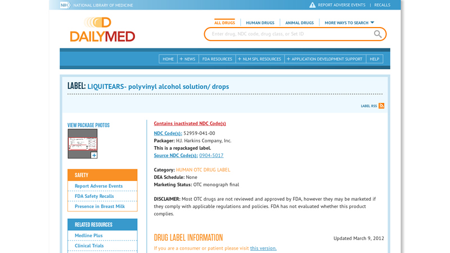450x253 pixels.
Task: Expand the More Ways to Search dropdown
Action: (349, 23)
